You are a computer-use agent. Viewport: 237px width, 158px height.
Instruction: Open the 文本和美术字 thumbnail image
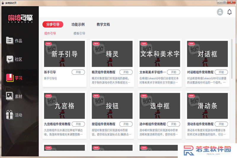coord(160,54)
